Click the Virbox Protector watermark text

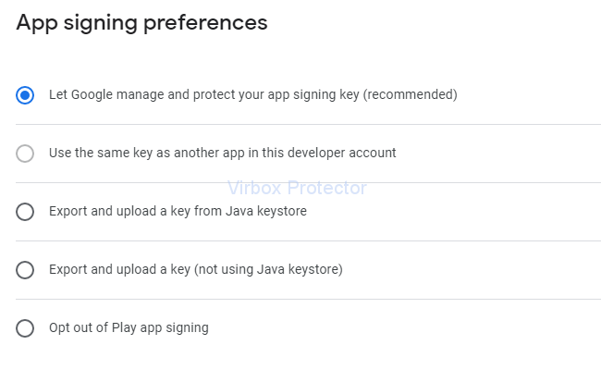coord(297,188)
